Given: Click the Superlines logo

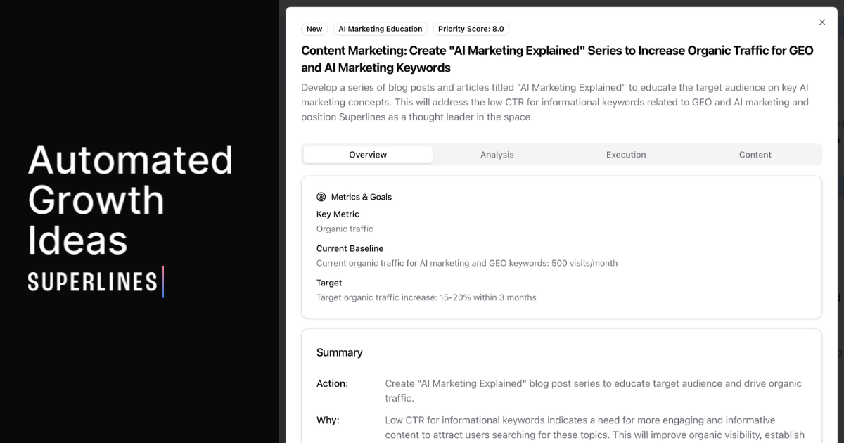Looking at the screenshot, I should [x=95, y=282].
